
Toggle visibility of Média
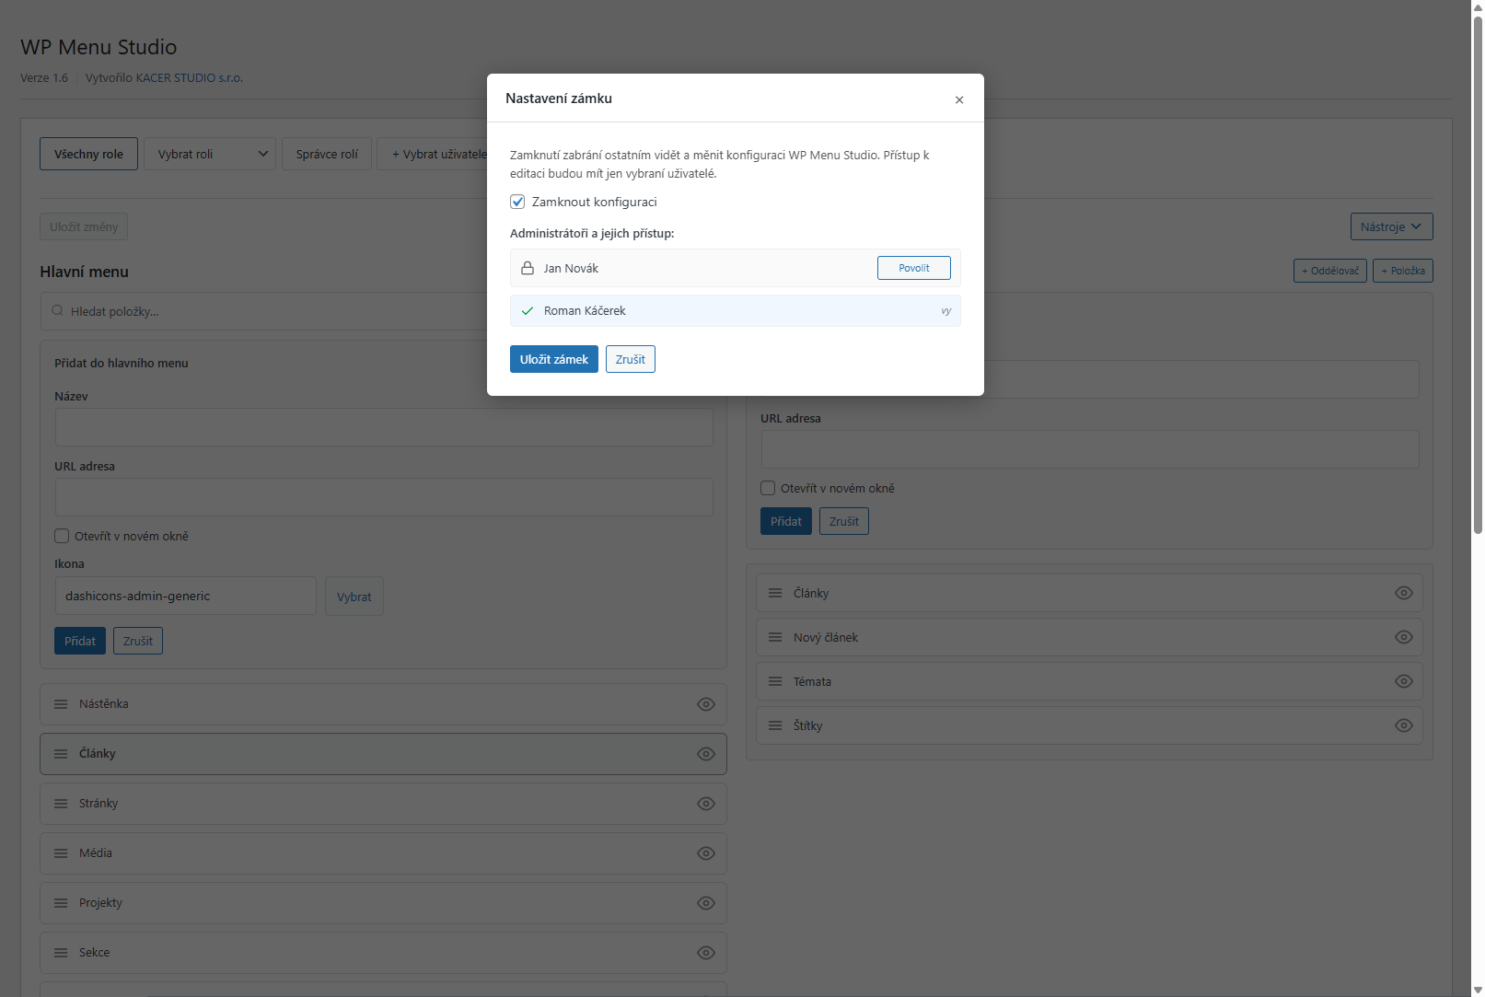click(x=706, y=853)
